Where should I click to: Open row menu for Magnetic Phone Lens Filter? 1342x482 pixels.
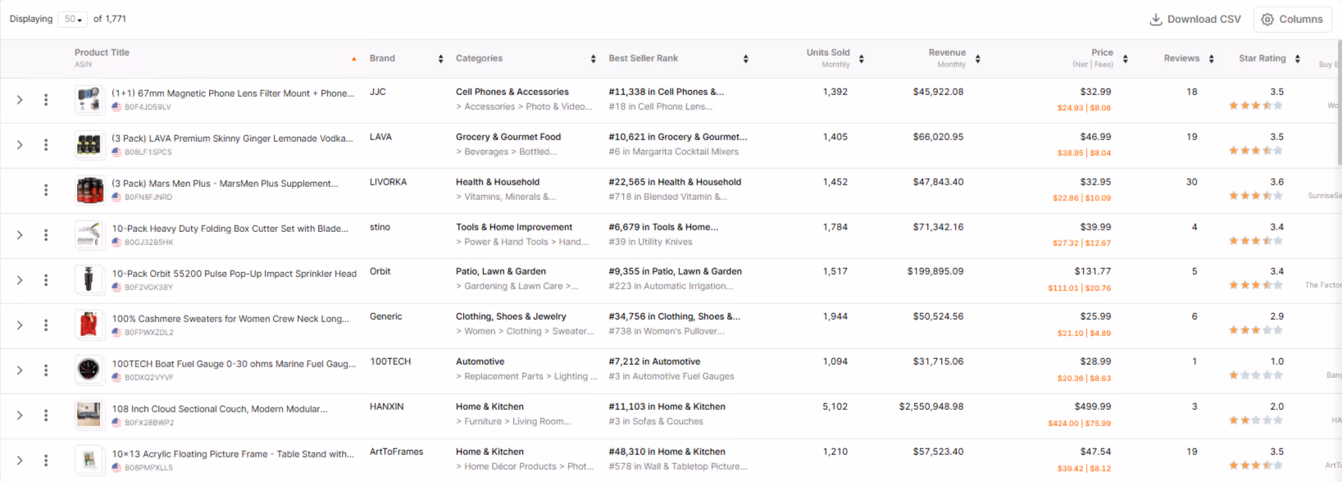[46, 100]
